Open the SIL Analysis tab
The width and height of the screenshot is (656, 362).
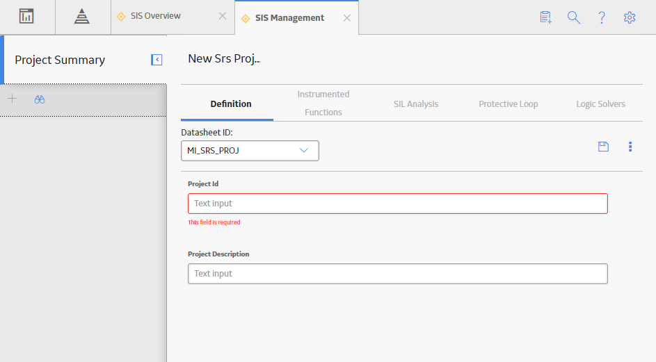click(416, 104)
